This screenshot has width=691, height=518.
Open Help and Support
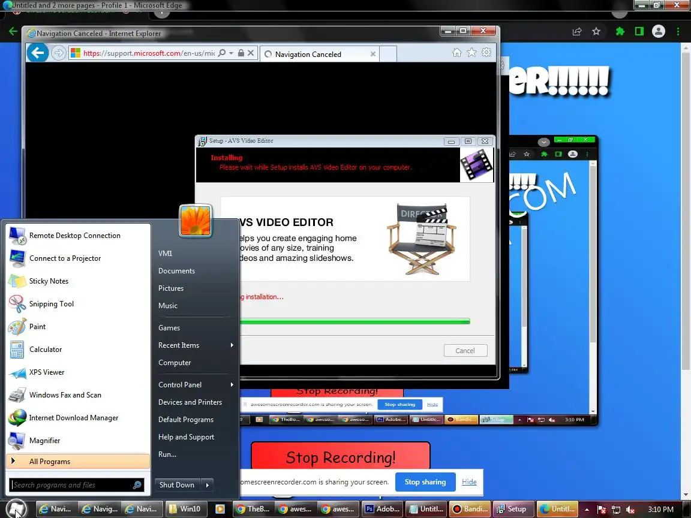[187, 437]
